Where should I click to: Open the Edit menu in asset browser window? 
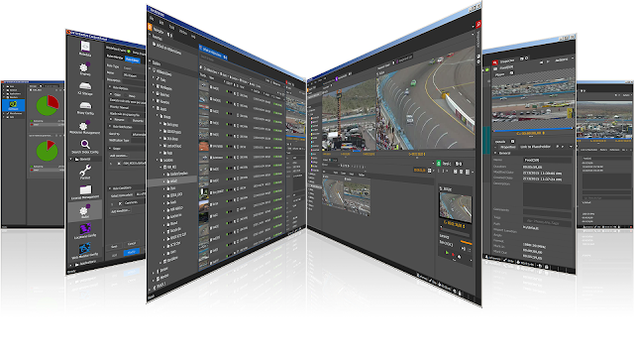(x=161, y=23)
